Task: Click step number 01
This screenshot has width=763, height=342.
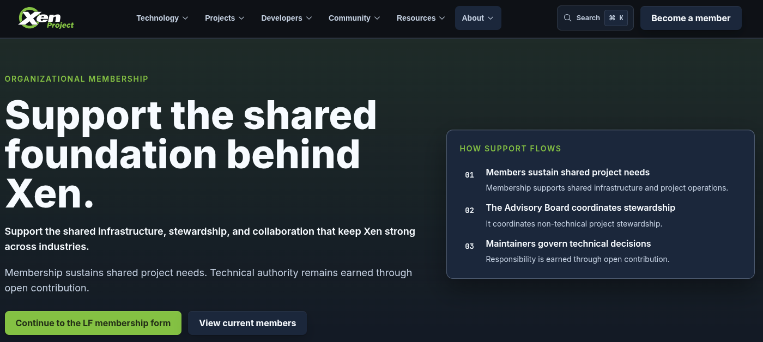Action: (x=469, y=175)
